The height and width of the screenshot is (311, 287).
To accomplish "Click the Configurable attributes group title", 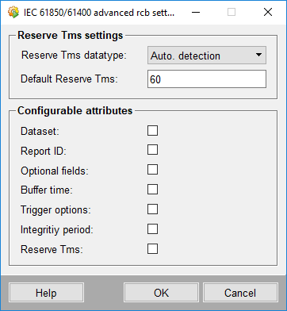I will click(75, 110).
